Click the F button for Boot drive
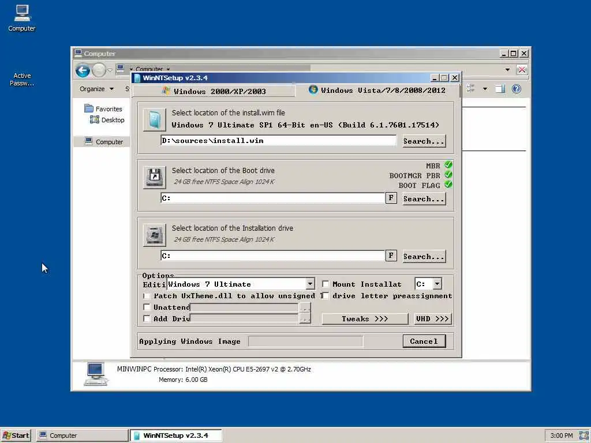 (391, 198)
